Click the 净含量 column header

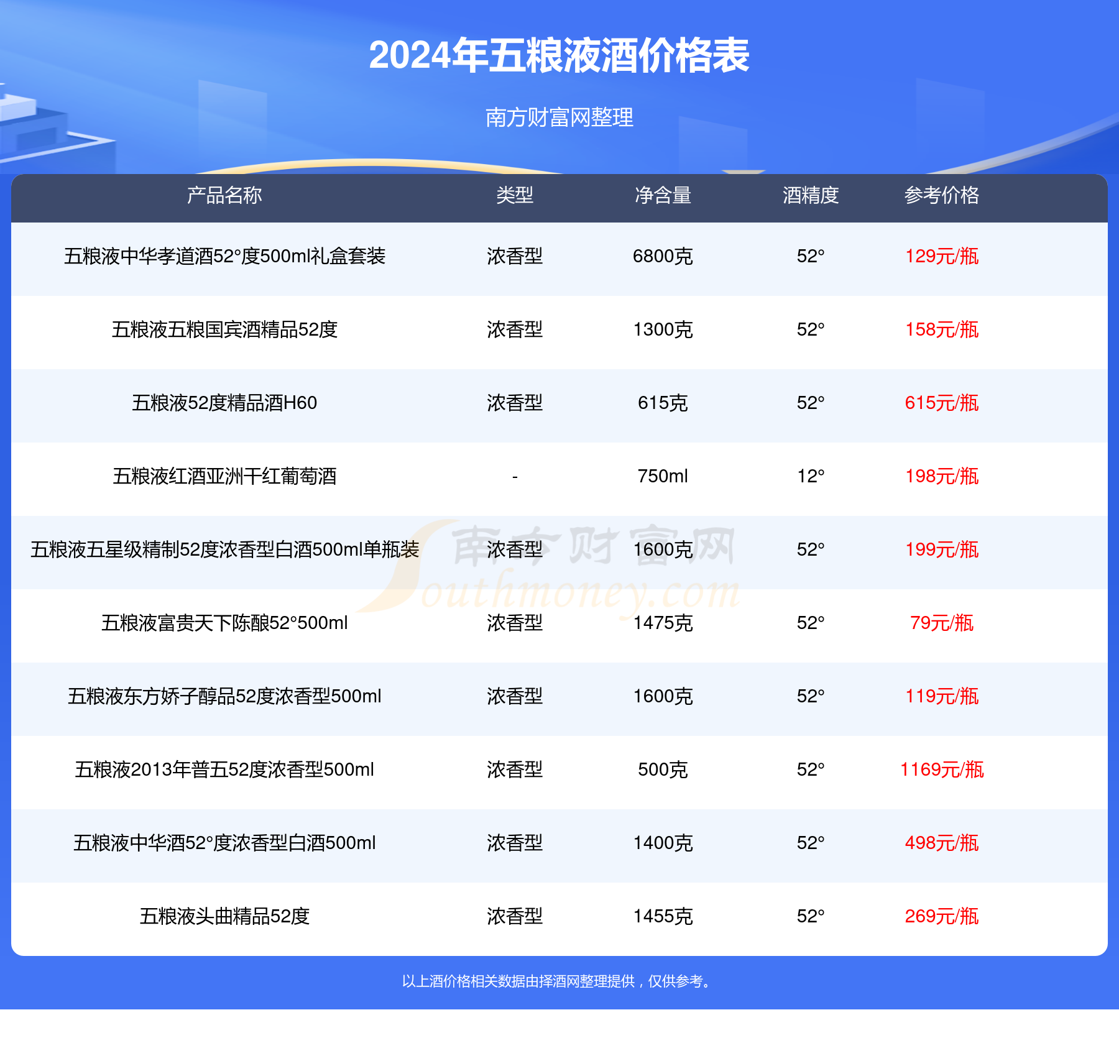(x=663, y=195)
